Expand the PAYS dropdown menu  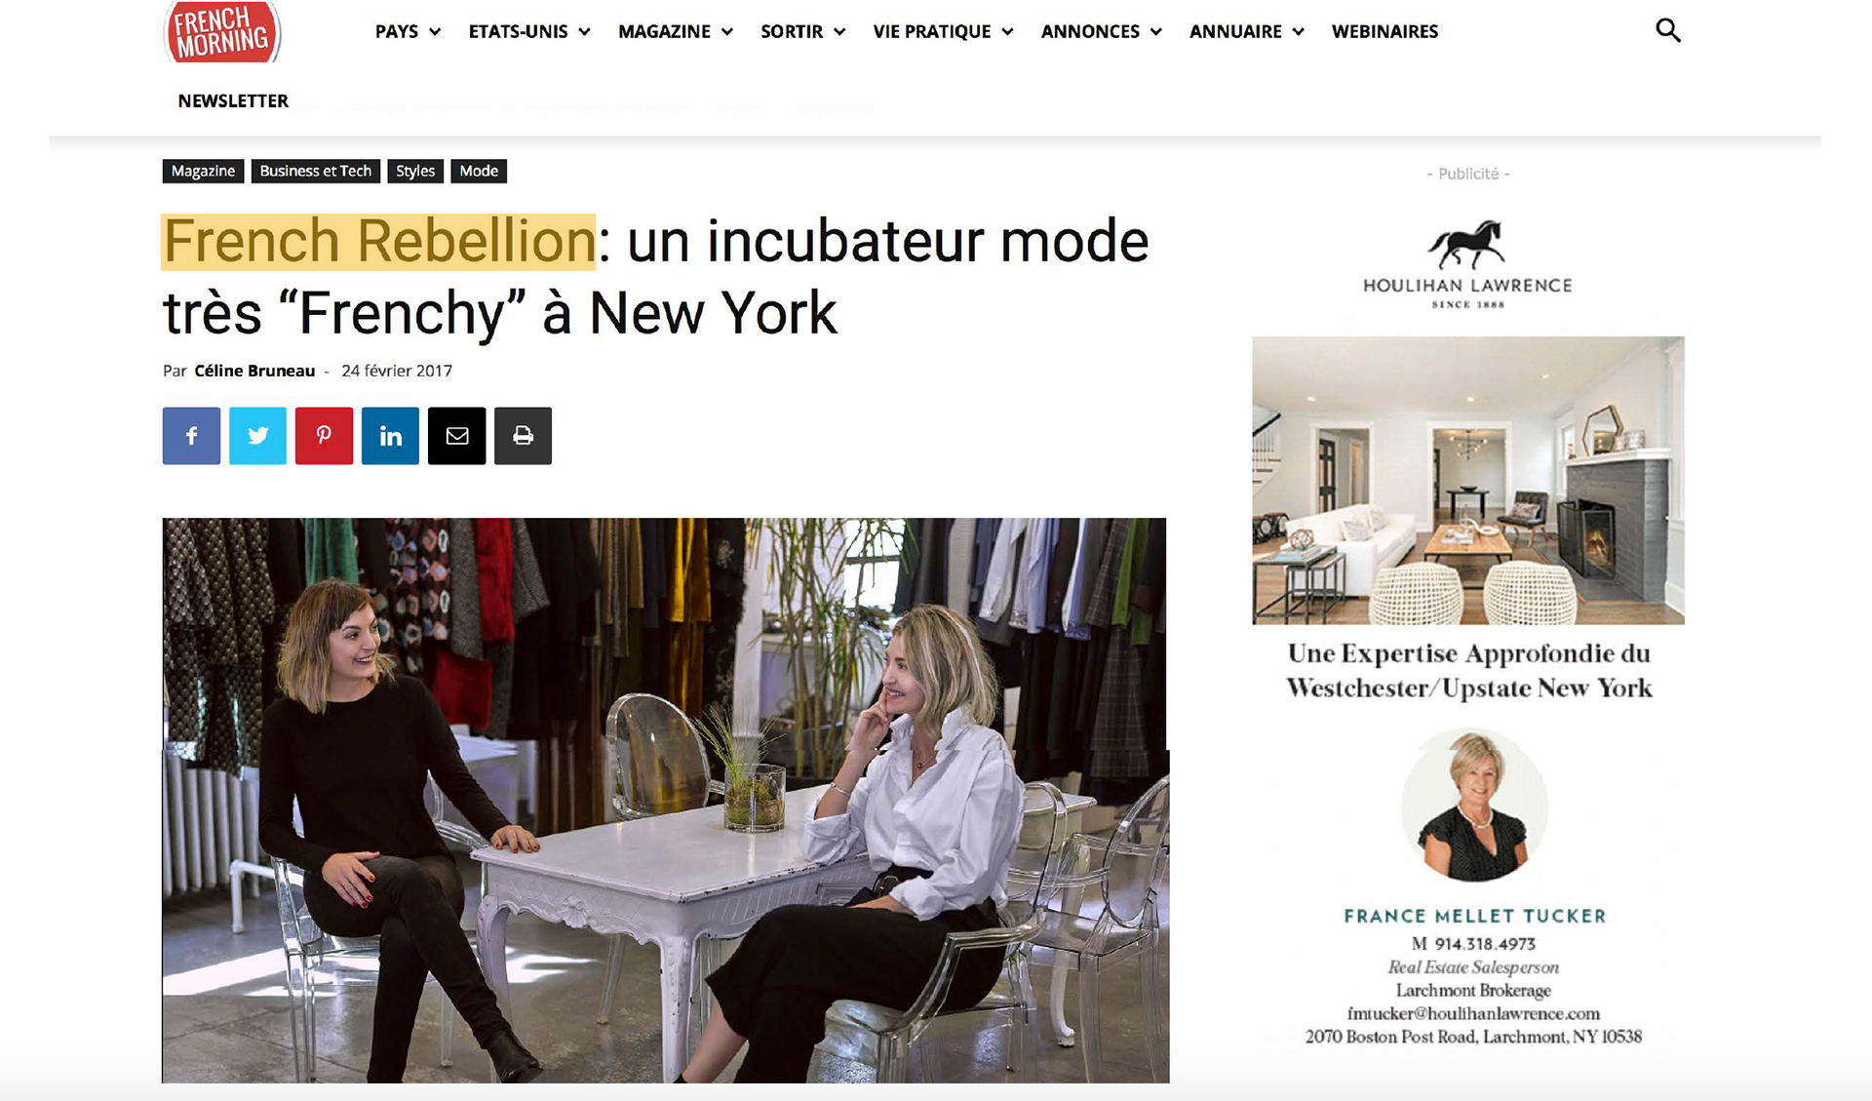[x=408, y=31]
